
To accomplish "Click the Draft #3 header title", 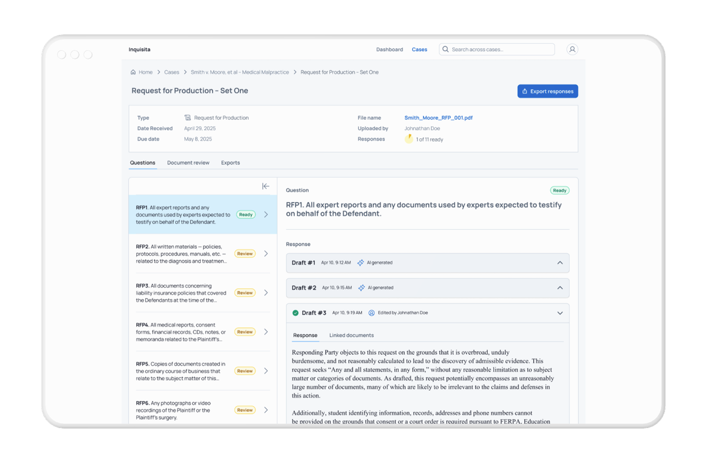I will click(x=314, y=313).
